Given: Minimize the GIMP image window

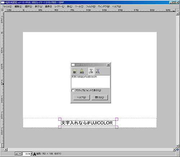Looking at the screenshot, I should point(171,2).
